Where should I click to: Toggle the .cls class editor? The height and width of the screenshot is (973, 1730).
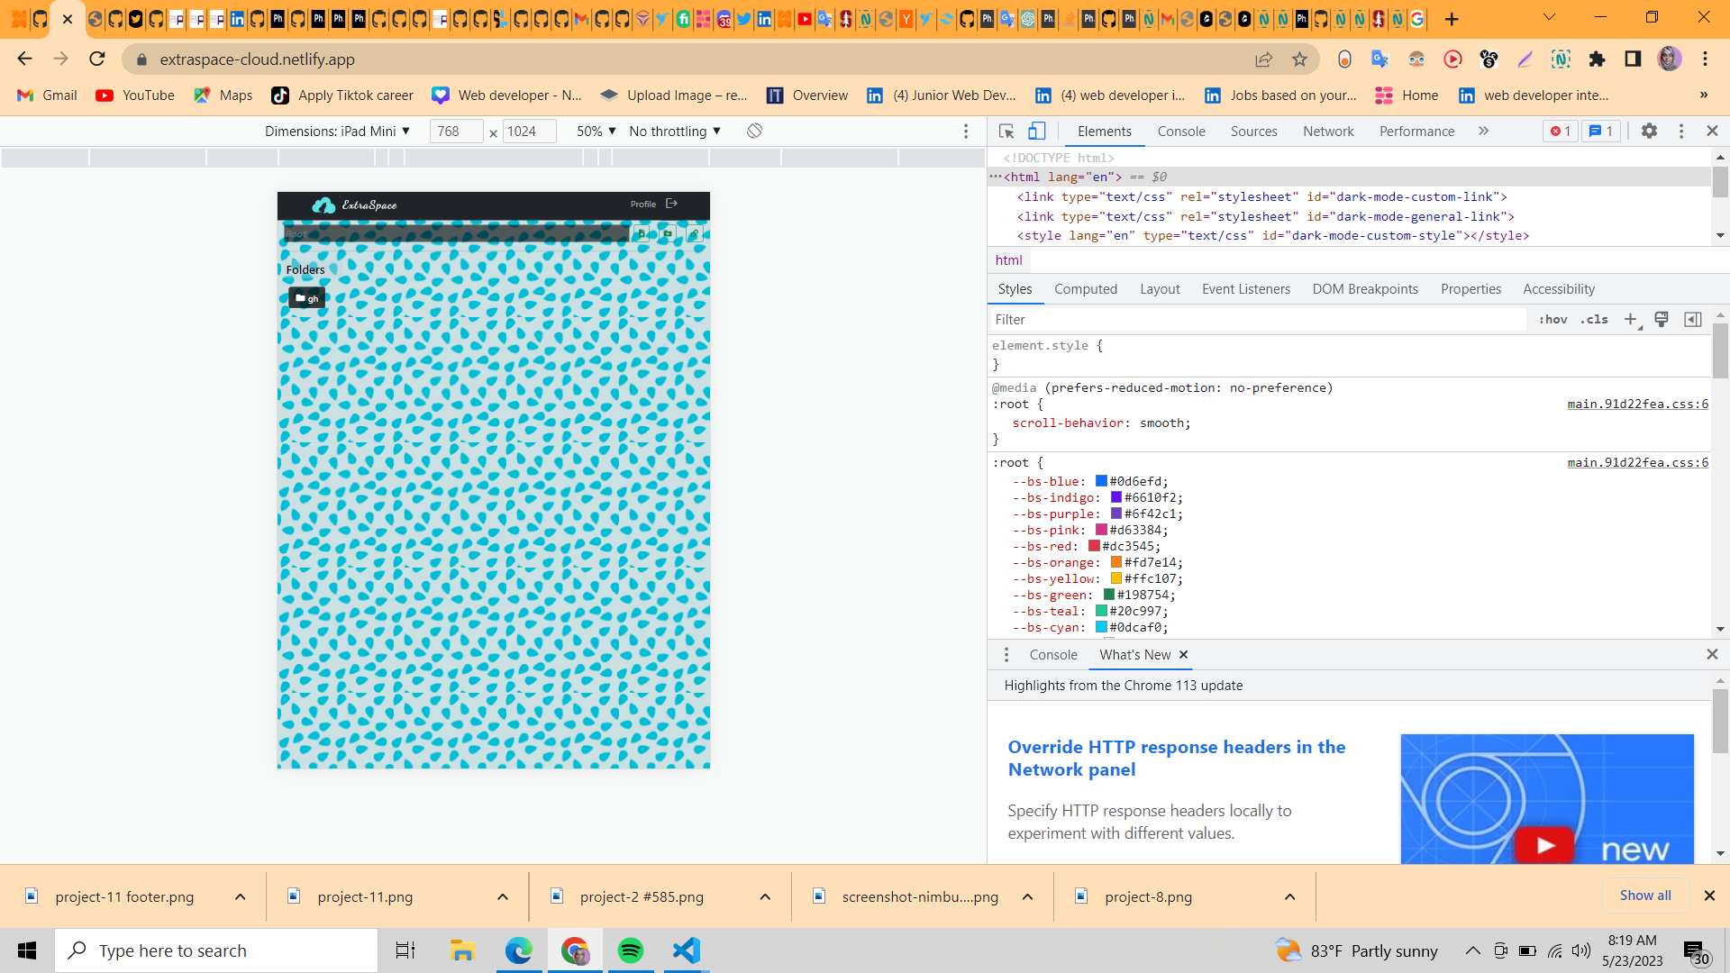[1594, 319]
